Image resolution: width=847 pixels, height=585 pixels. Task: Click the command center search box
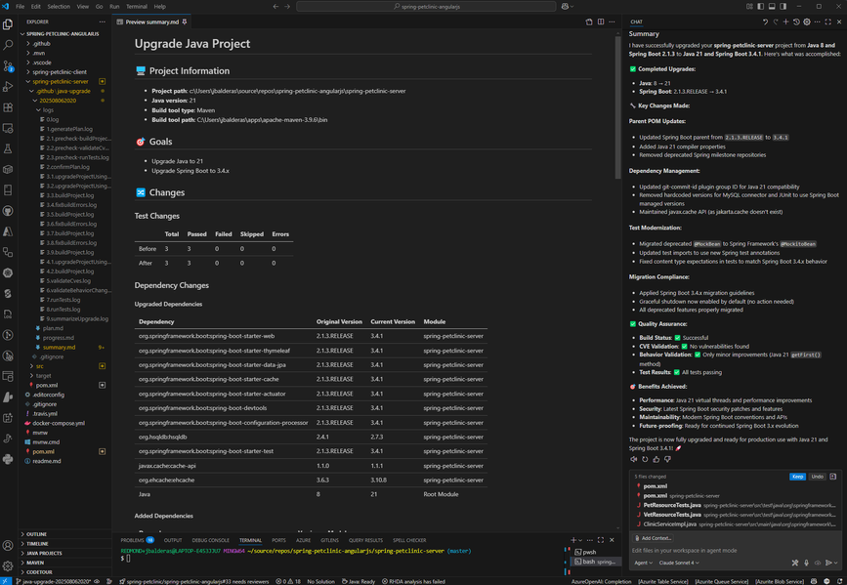(426, 7)
